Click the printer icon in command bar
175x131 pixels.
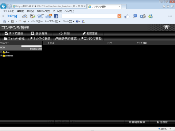click(x=25, y=21)
